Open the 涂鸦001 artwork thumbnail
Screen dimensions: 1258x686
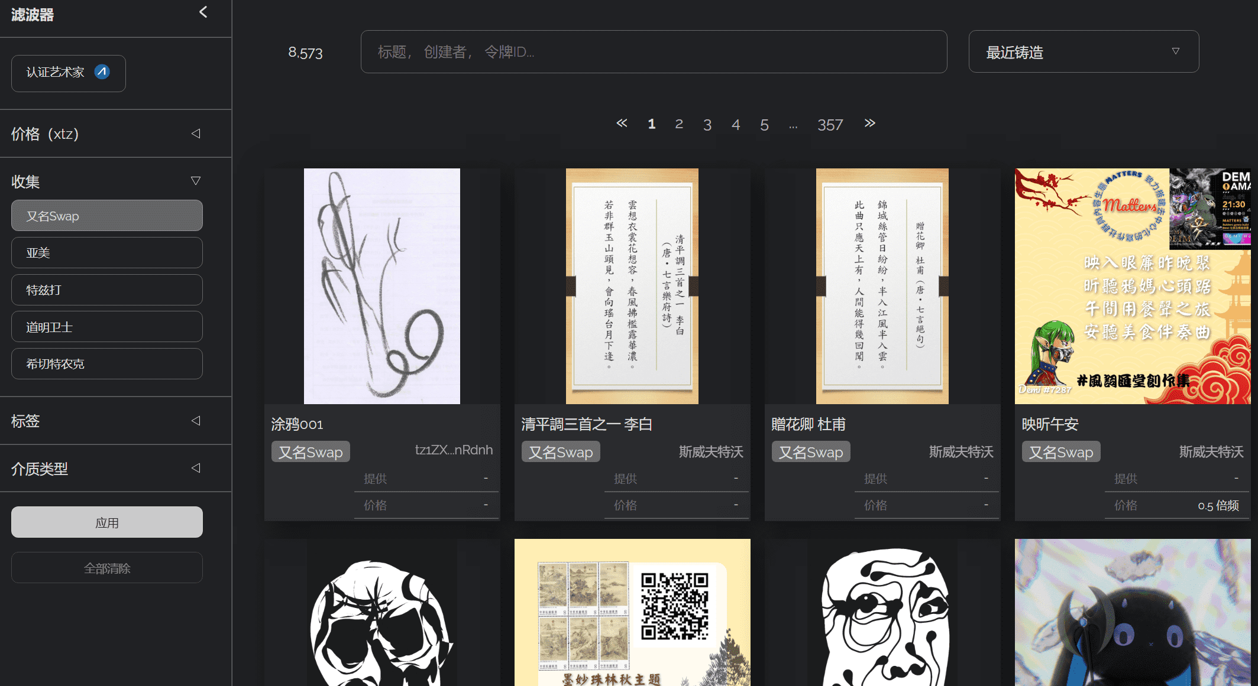pos(381,285)
